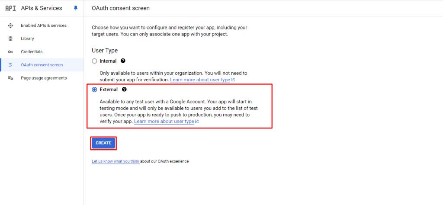Click the APIs & Services header title
The width and height of the screenshot is (443, 205).
click(x=41, y=8)
